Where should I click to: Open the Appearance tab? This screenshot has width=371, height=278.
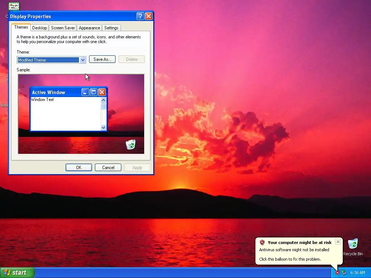pyautogui.click(x=89, y=28)
